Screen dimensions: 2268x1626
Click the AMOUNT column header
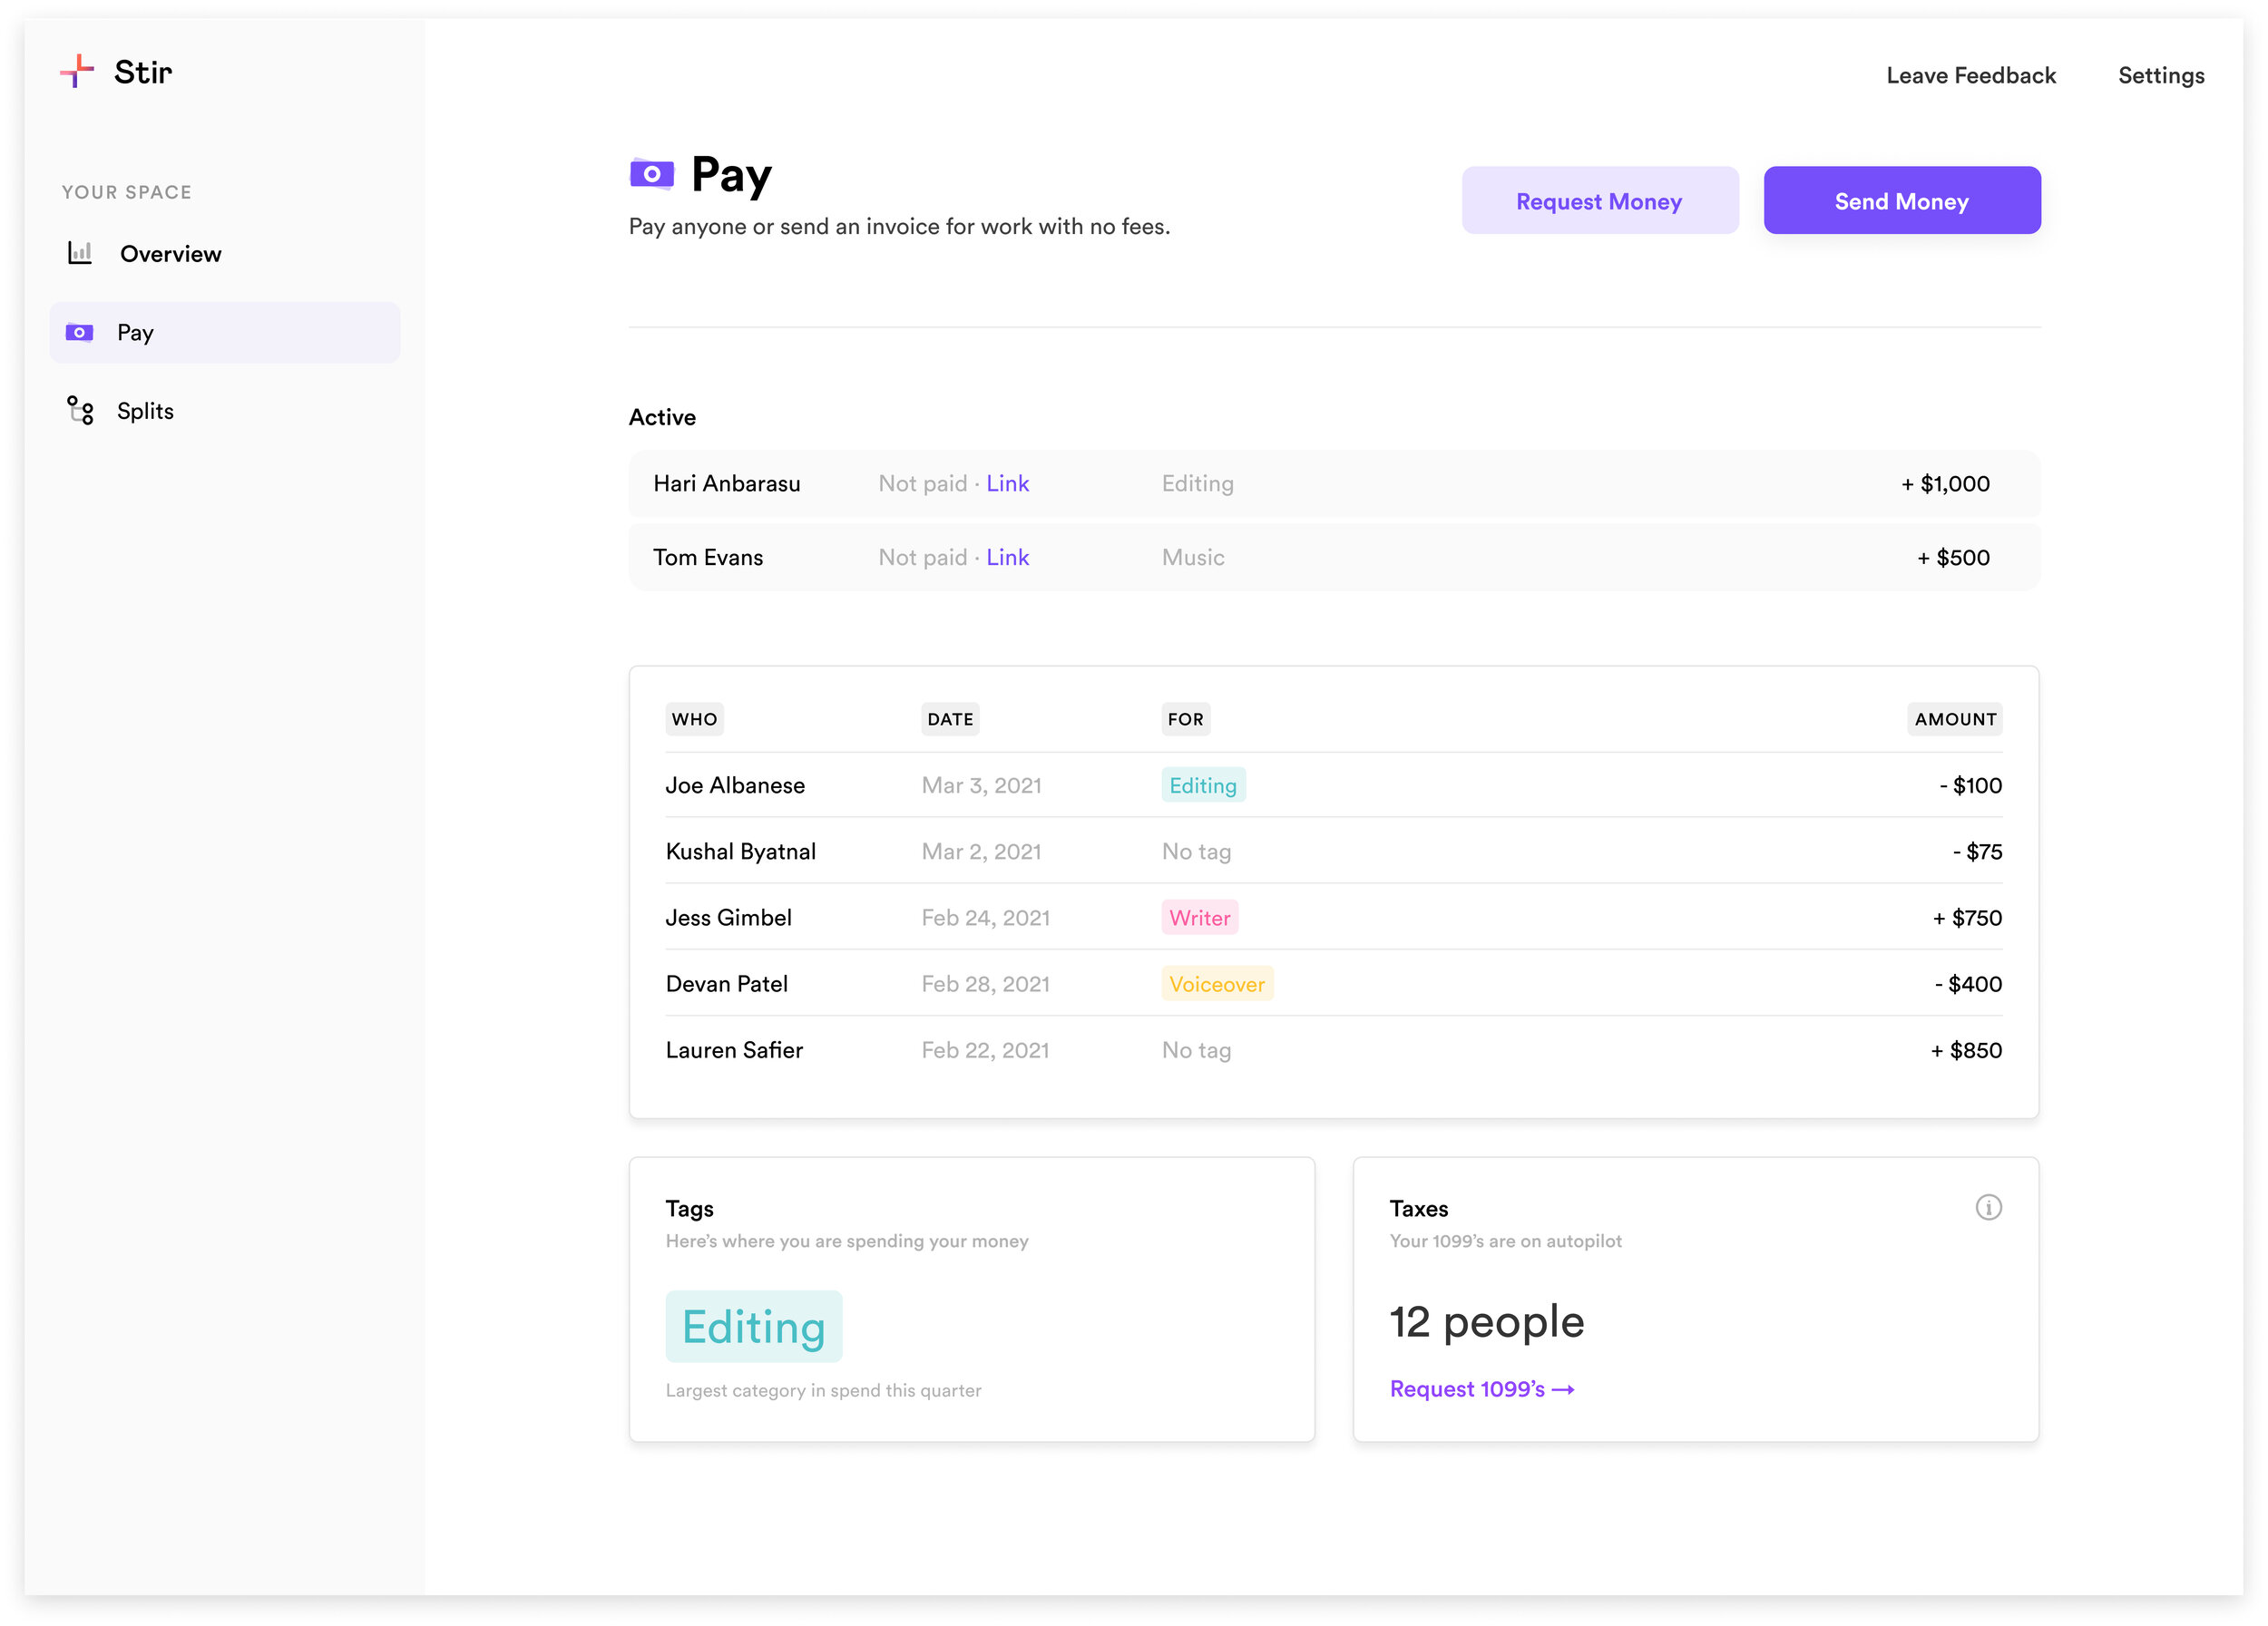[1955, 719]
